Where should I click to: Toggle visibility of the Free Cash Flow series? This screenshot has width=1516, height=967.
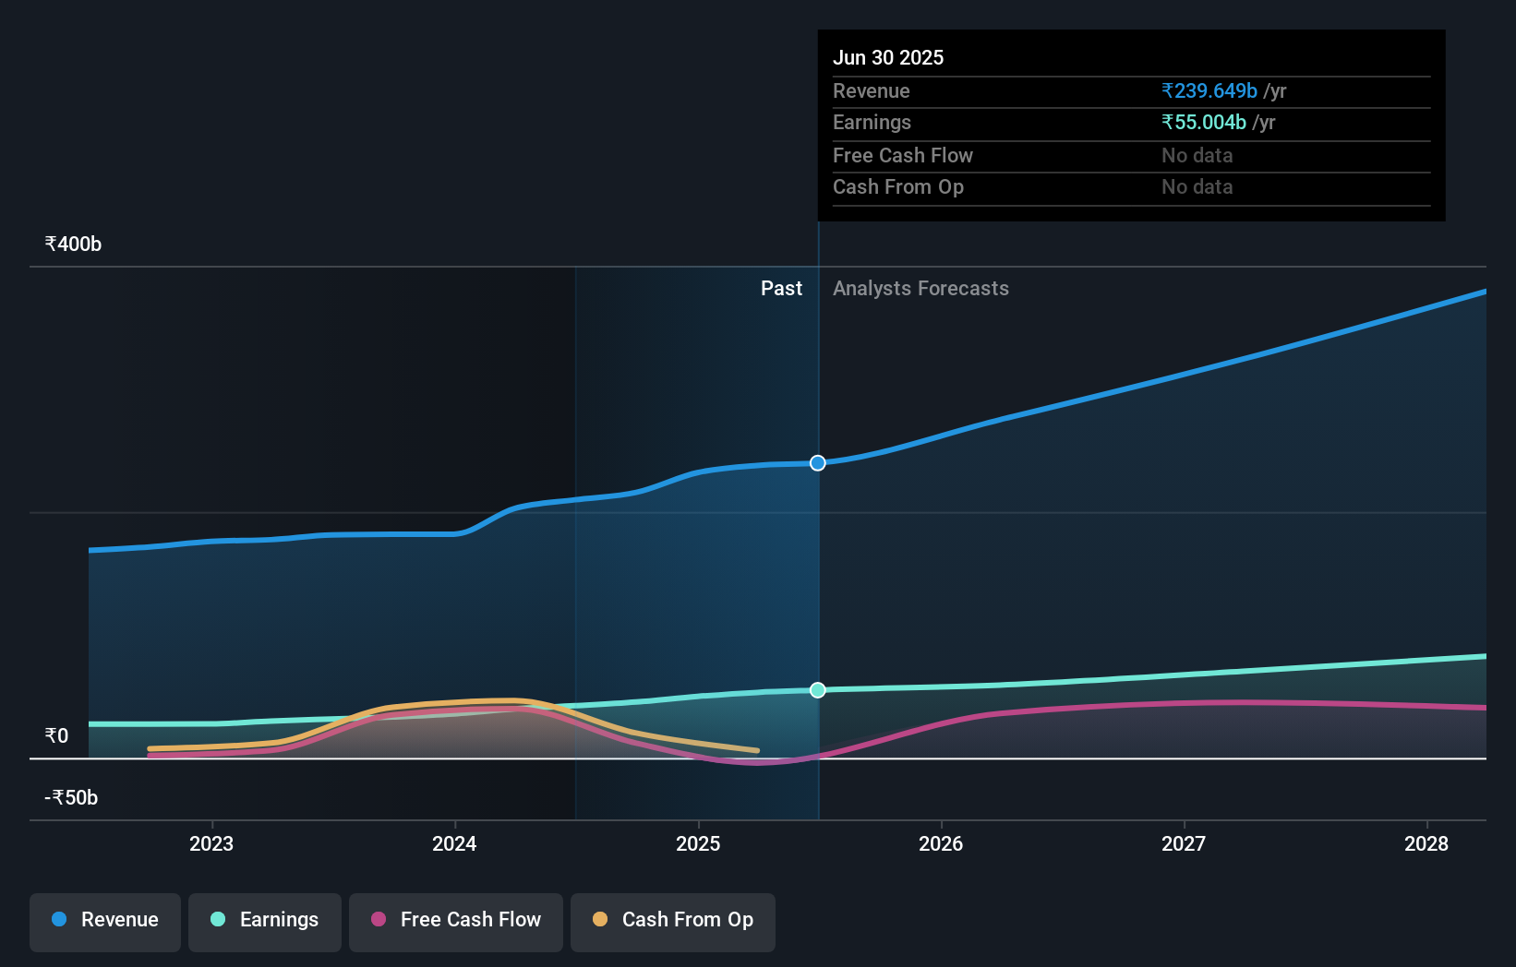coord(456,921)
